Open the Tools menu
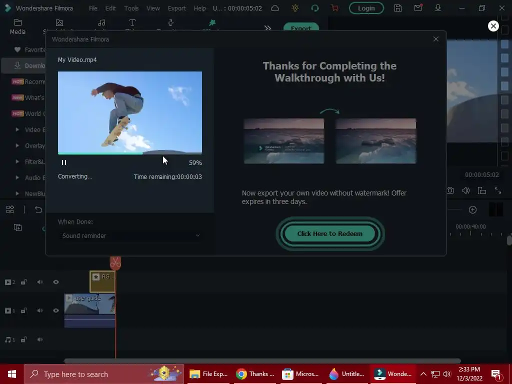 click(131, 8)
